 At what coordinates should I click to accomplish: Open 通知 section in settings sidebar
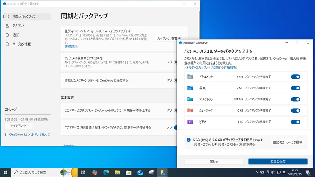click(x=27, y=35)
